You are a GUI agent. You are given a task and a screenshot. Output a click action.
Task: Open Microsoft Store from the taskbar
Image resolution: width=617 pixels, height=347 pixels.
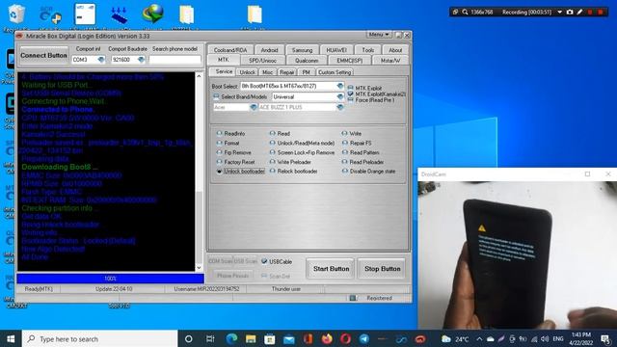270,338
